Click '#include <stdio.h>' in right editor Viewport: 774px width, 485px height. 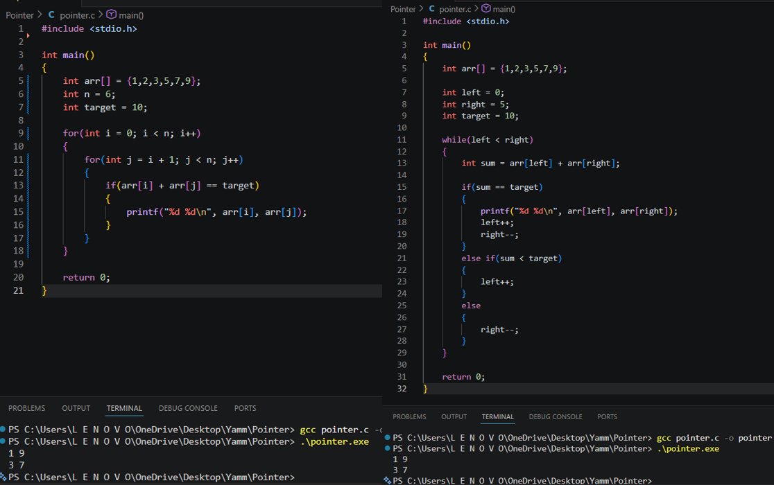click(x=466, y=21)
